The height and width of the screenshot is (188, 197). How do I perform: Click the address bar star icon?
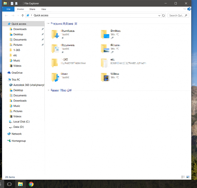pyautogui.click(x=28, y=15)
